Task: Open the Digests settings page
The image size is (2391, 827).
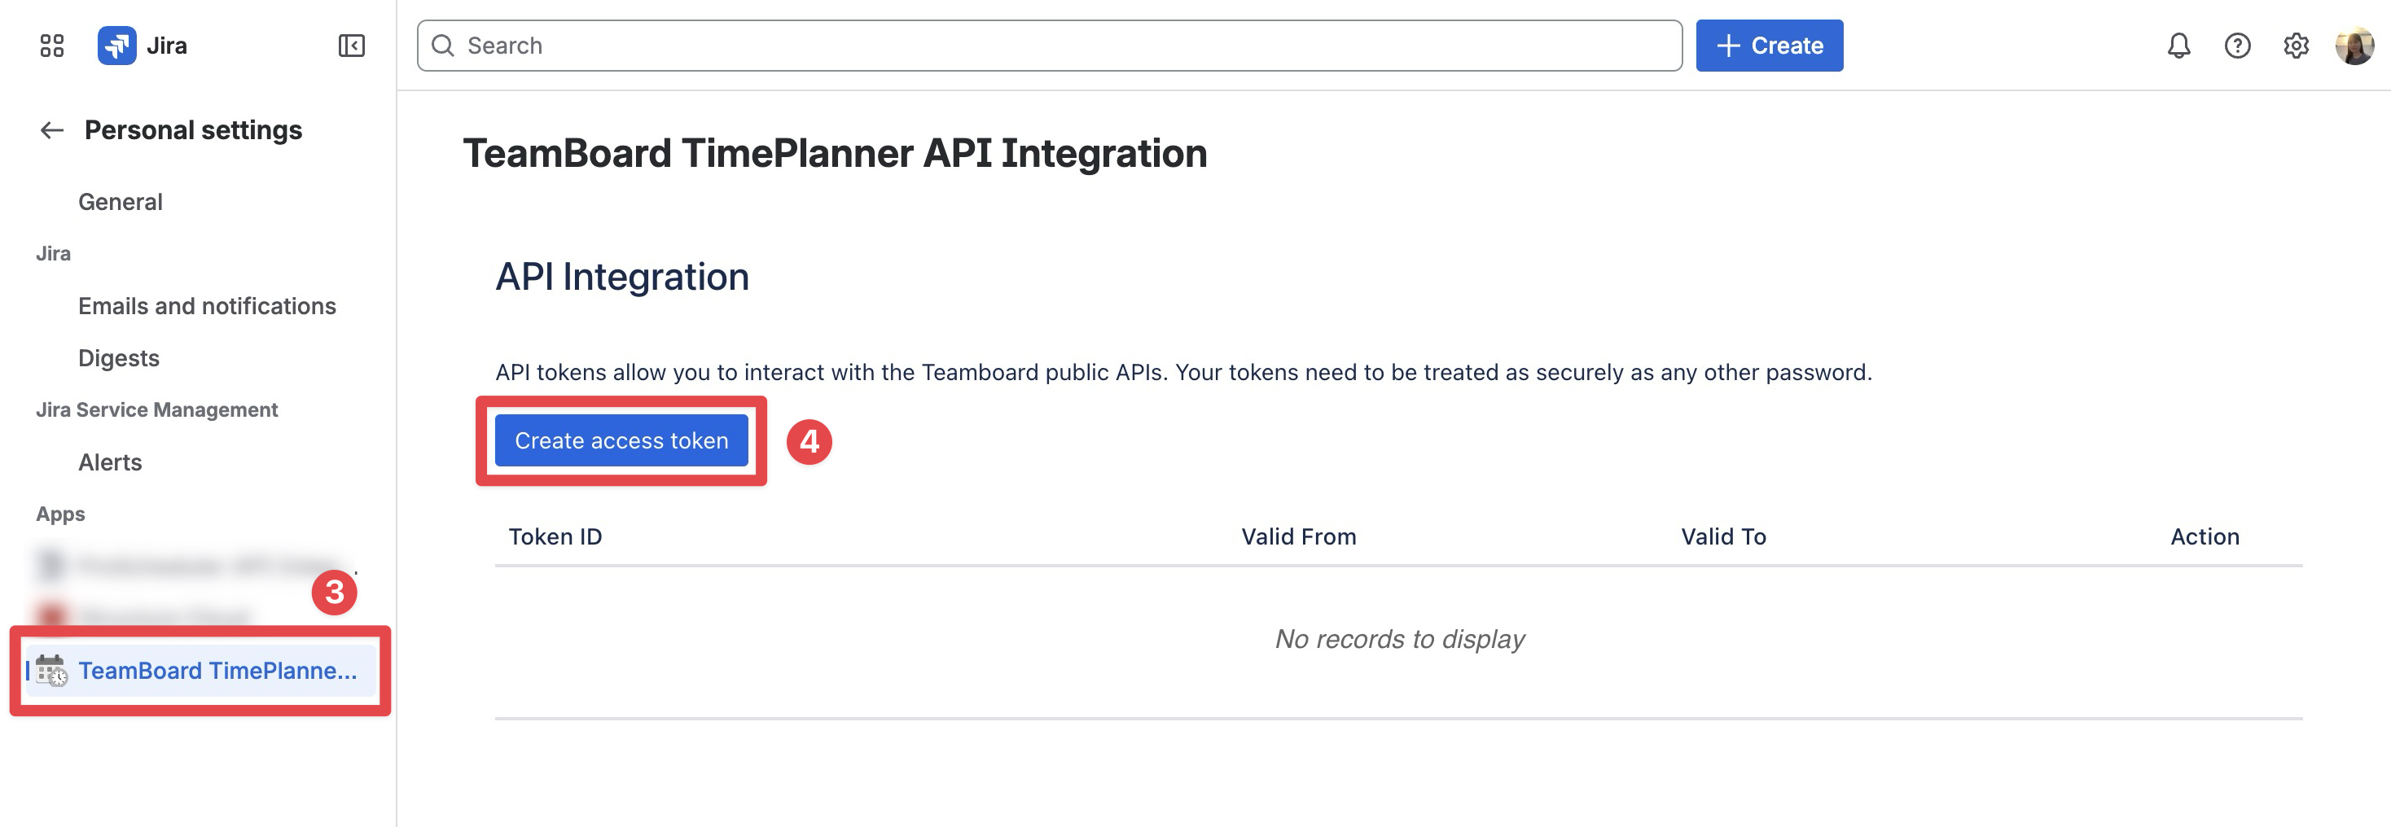Action: coord(119,358)
